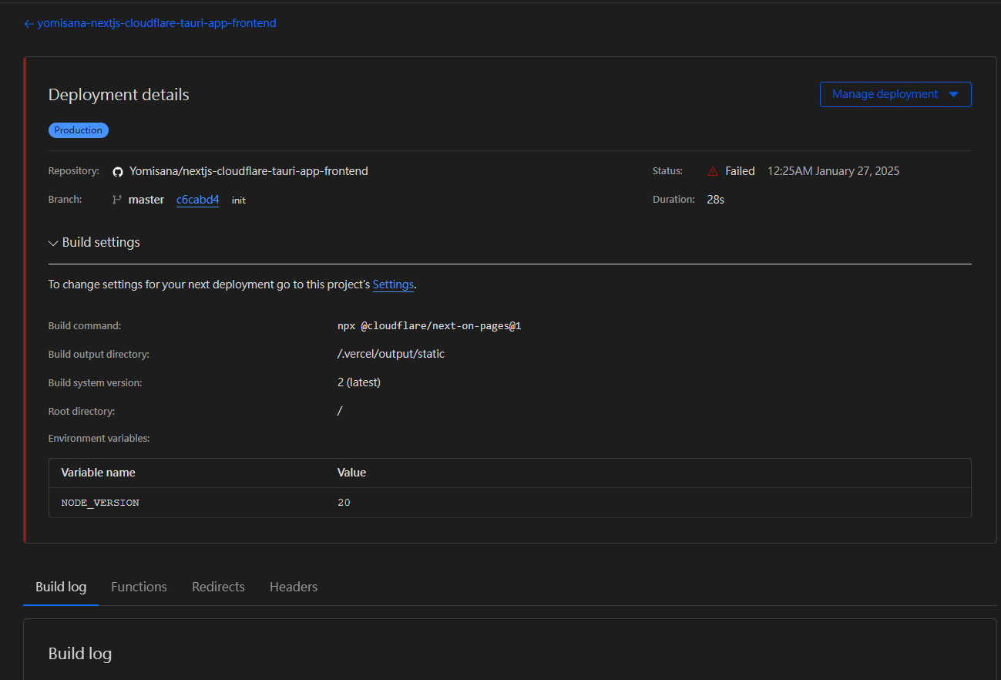Click the Production environment badge
Screen dimensions: 1001x680
tap(79, 130)
